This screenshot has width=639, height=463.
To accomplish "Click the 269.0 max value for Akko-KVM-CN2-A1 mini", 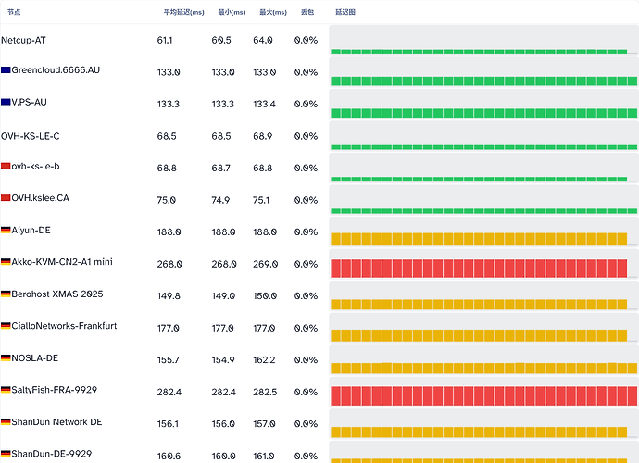I will tap(265, 264).
